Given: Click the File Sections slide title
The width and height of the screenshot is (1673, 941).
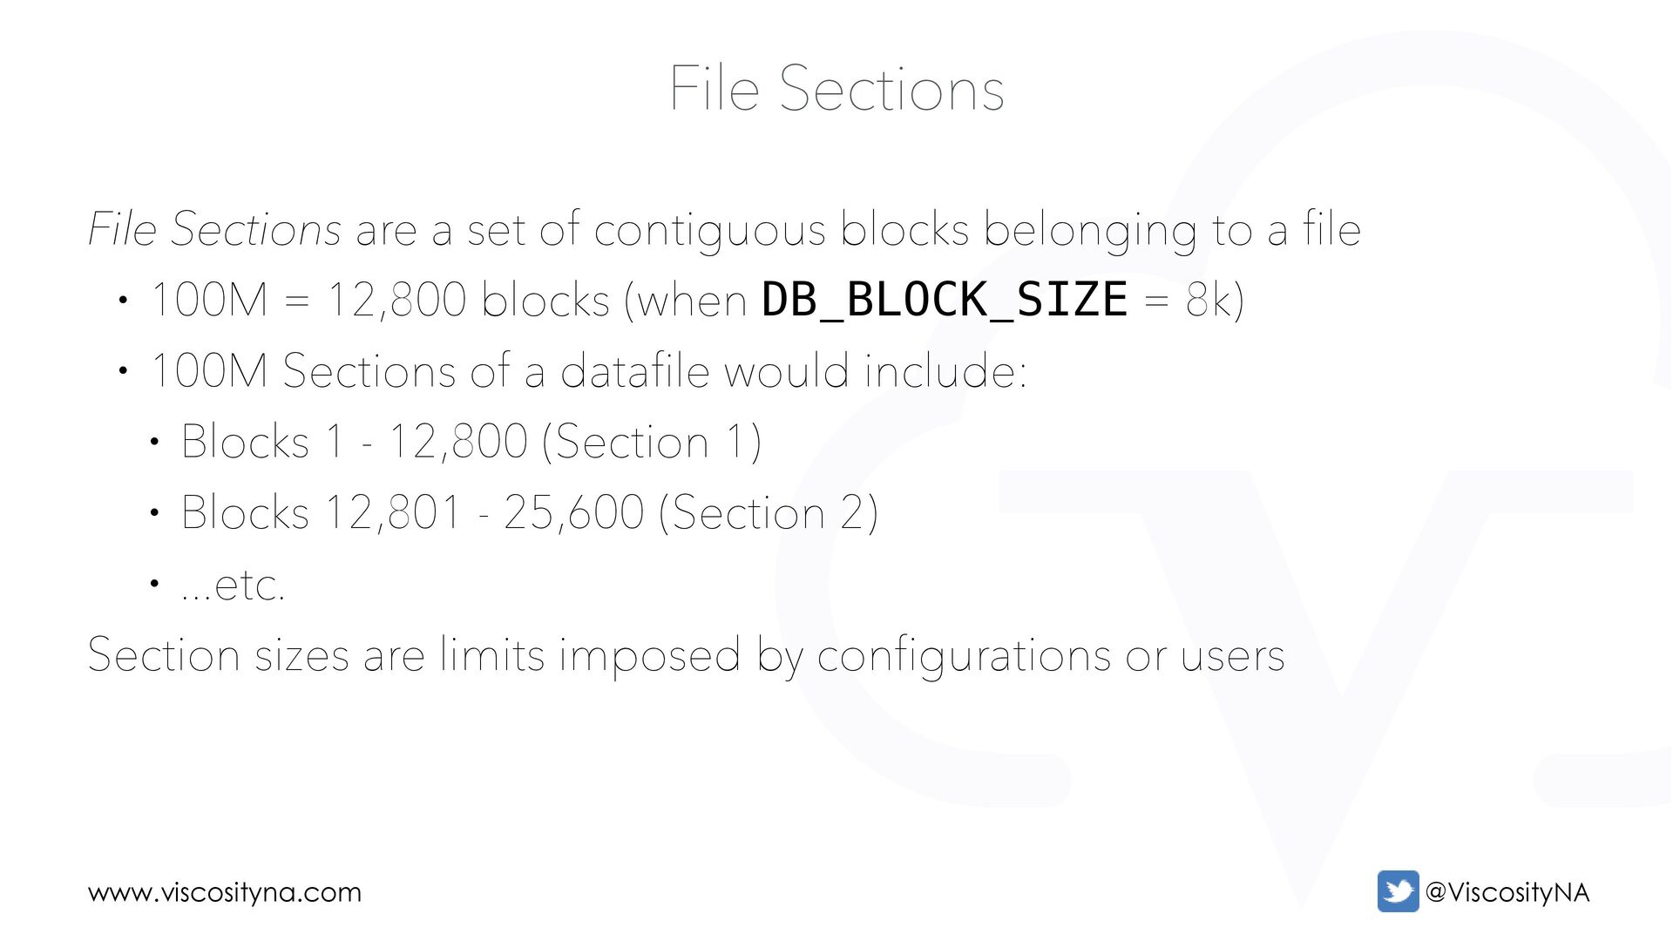Looking at the screenshot, I should 836,88.
